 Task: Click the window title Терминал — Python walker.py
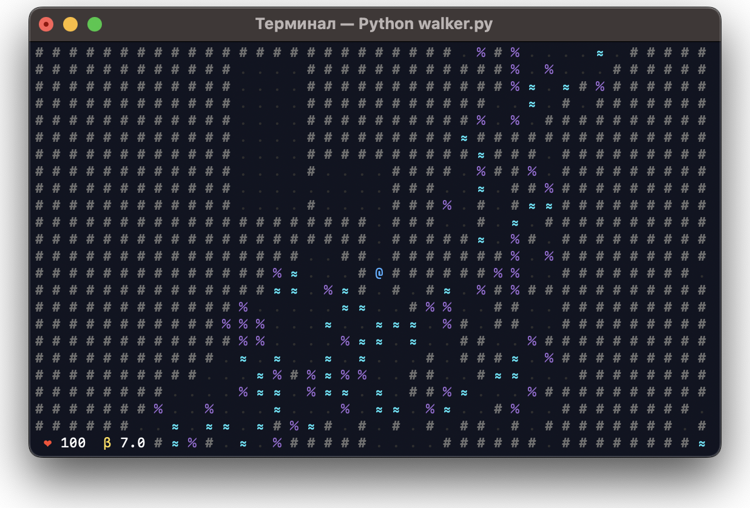[374, 24]
